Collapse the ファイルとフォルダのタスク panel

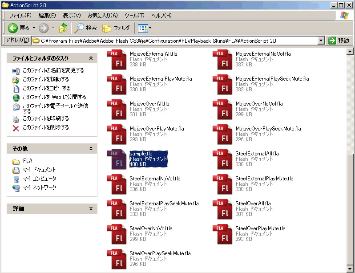coord(91,58)
